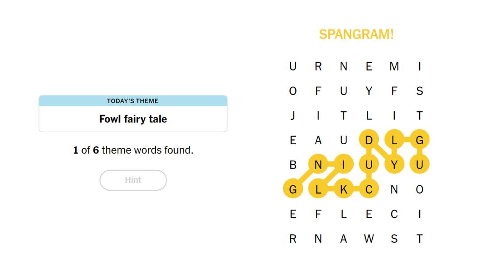Select the letter E starting the fourth row

pos(293,140)
